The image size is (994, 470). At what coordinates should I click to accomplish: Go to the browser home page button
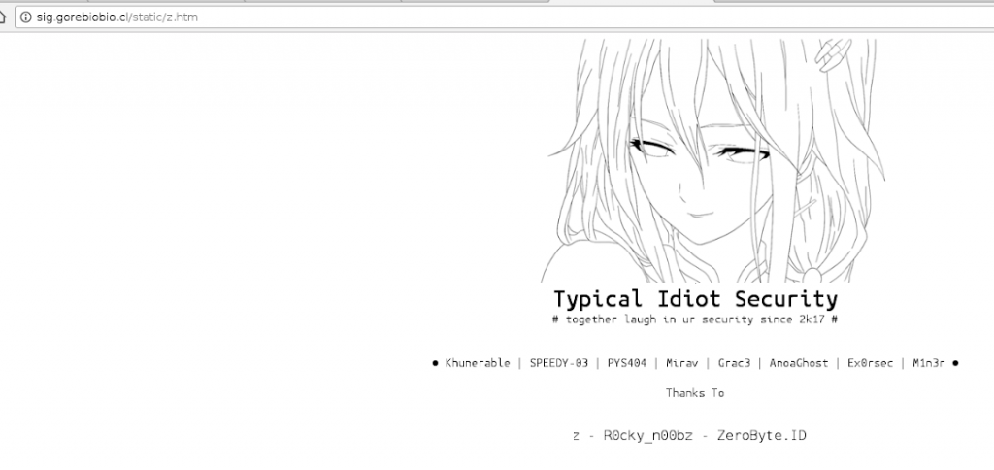pyautogui.click(x=3, y=17)
